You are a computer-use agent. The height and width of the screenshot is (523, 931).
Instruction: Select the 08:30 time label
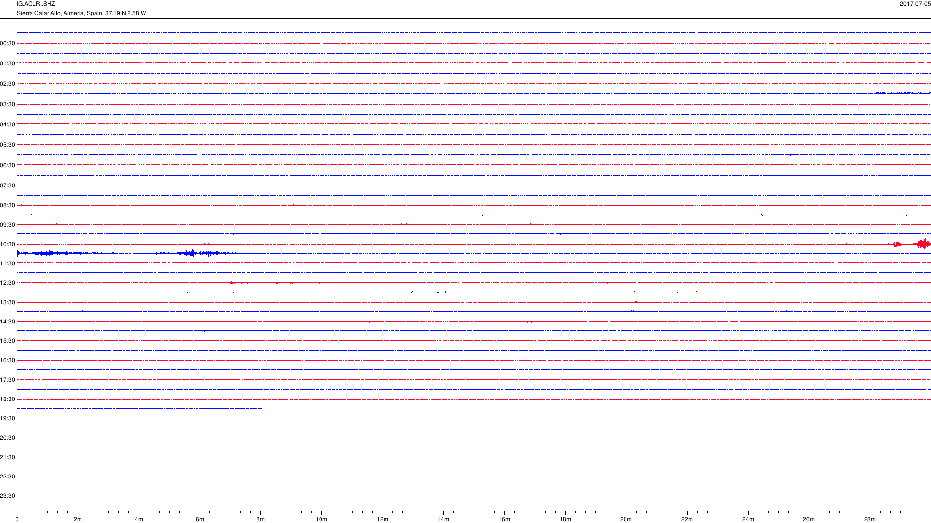[x=7, y=205]
